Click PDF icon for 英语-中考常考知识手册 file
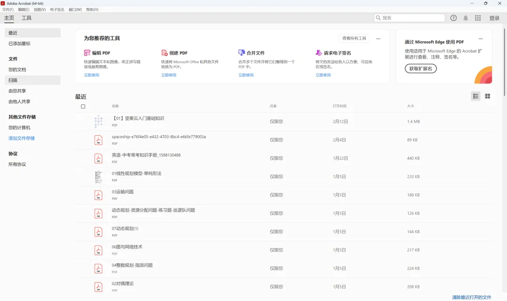Viewport: 507px width, 301px height. (98, 159)
